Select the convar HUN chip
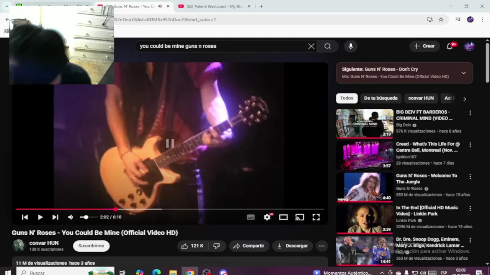 (421, 98)
